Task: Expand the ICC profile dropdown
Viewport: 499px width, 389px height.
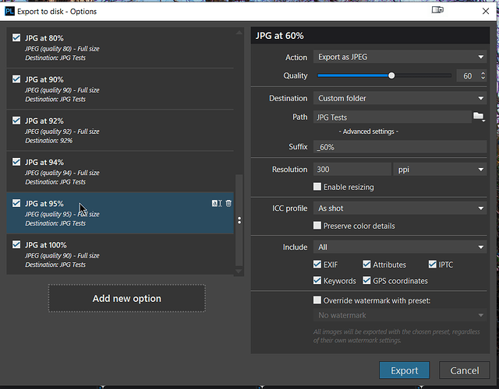Action: tap(400, 209)
